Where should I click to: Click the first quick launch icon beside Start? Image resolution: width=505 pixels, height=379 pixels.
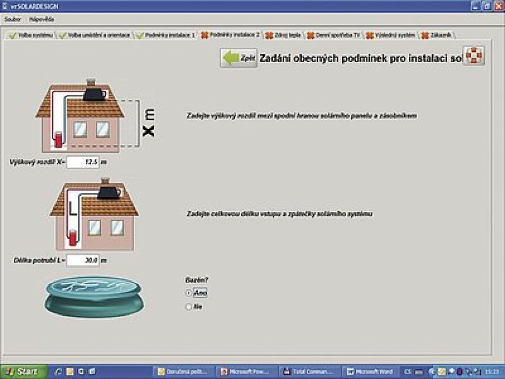[x=59, y=372]
